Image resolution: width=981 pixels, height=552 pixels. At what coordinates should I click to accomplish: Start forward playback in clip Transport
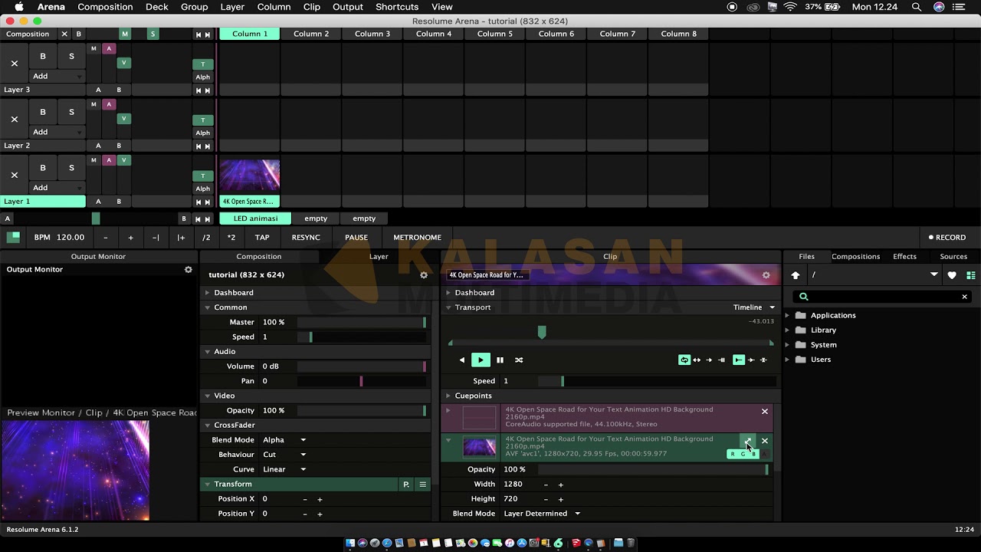[481, 360]
